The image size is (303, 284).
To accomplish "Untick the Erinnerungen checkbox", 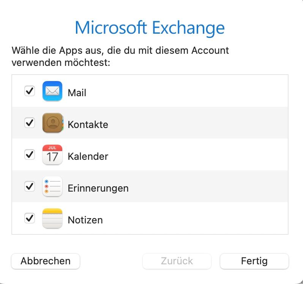I will (30, 186).
